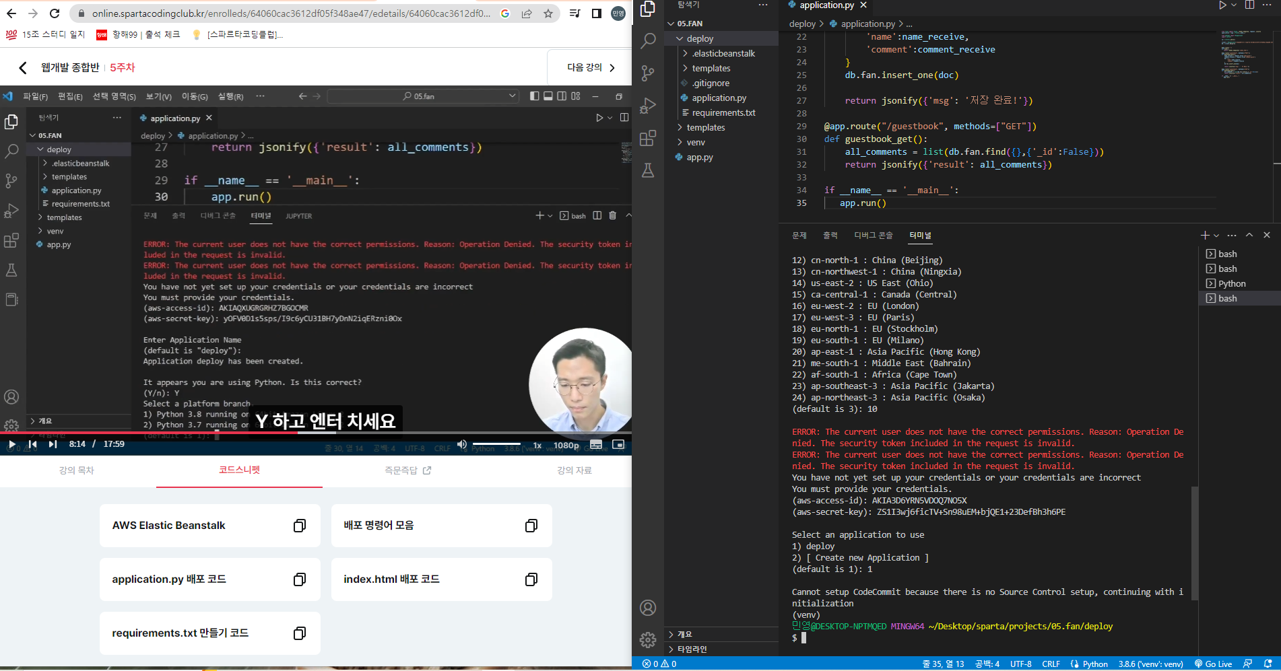Share this page from Chrome's address bar
1281x671 pixels.
tap(527, 13)
